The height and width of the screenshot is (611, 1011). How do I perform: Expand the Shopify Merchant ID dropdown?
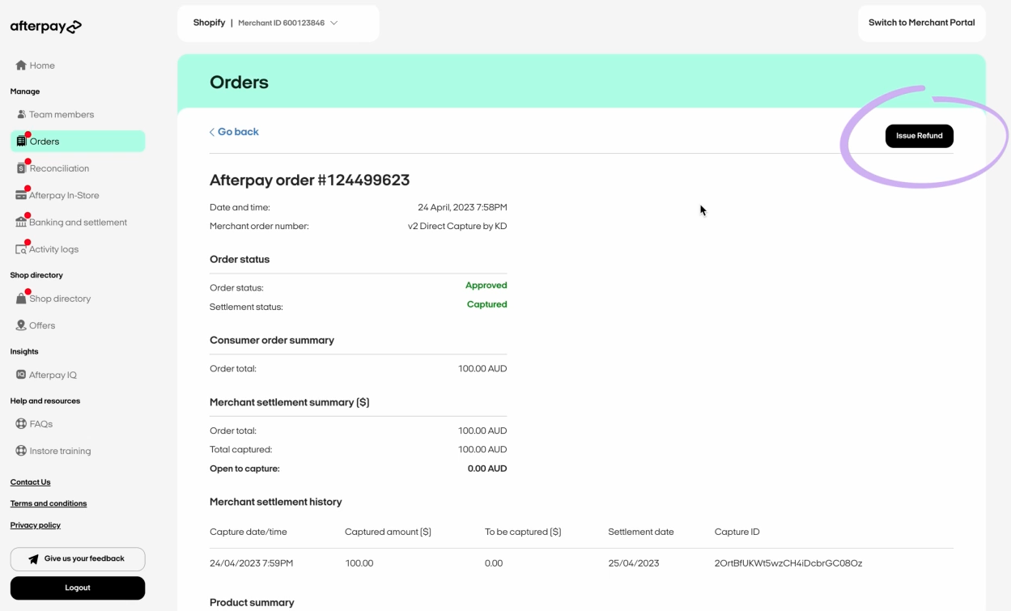(334, 23)
